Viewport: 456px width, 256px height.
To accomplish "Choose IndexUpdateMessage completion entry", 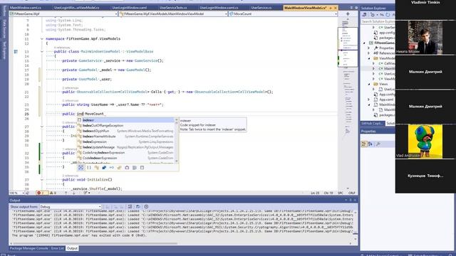I will click(125, 147).
